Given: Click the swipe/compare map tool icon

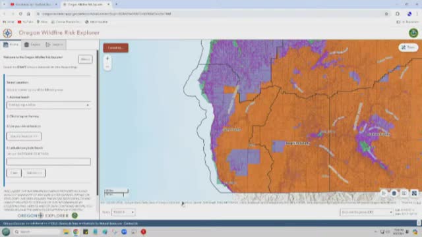Looking at the screenshot, I should [404, 193].
